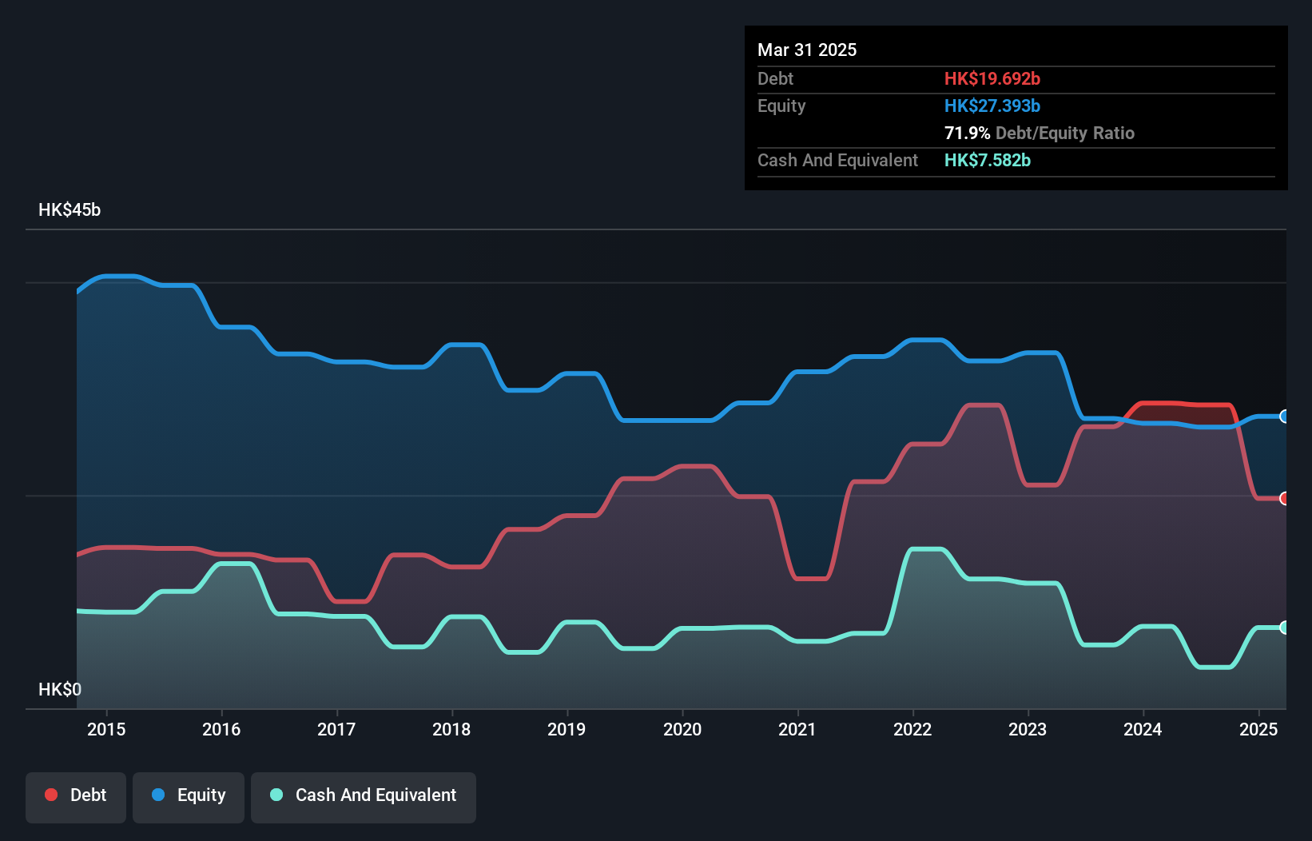This screenshot has width=1312, height=841.
Task: Click the 71.9% Debt/Equity Ratio text
Action: click(x=1040, y=133)
